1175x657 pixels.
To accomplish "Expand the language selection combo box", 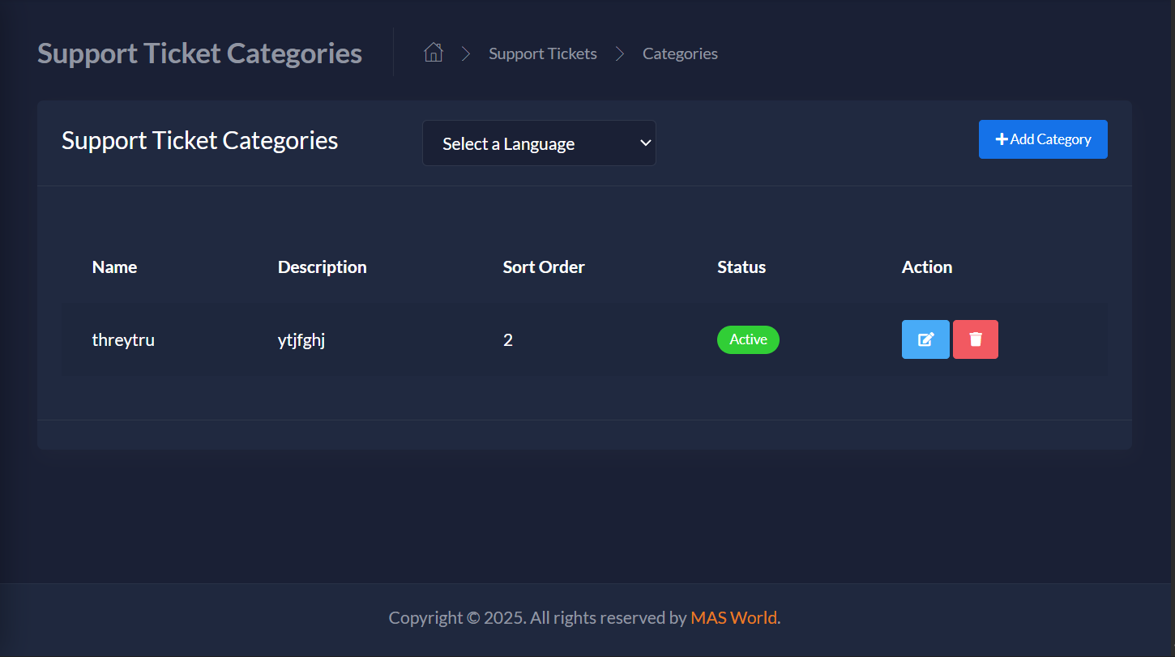I will [x=539, y=143].
